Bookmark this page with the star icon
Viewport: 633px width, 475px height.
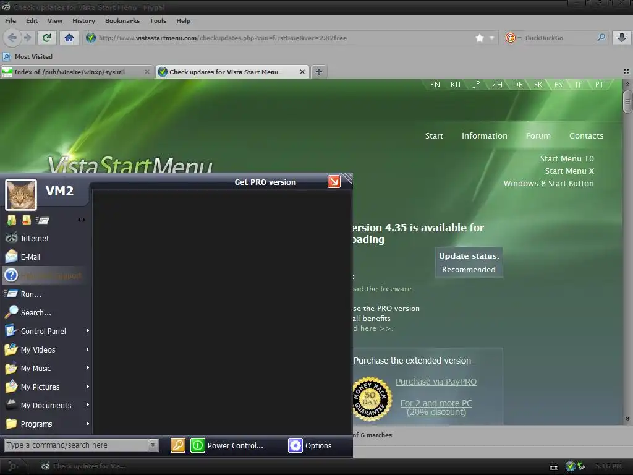tap(480, 38)
